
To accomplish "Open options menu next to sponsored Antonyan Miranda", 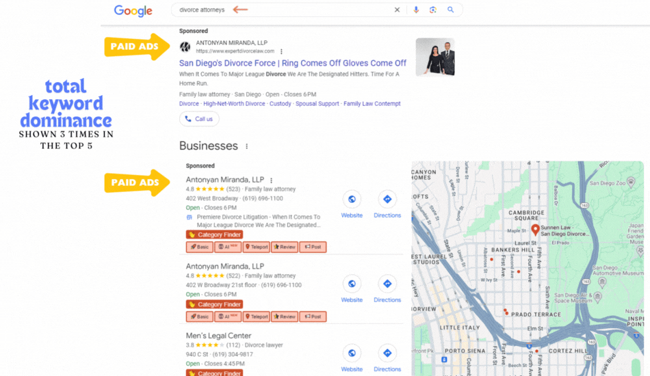I will click(x=271, y=180).
